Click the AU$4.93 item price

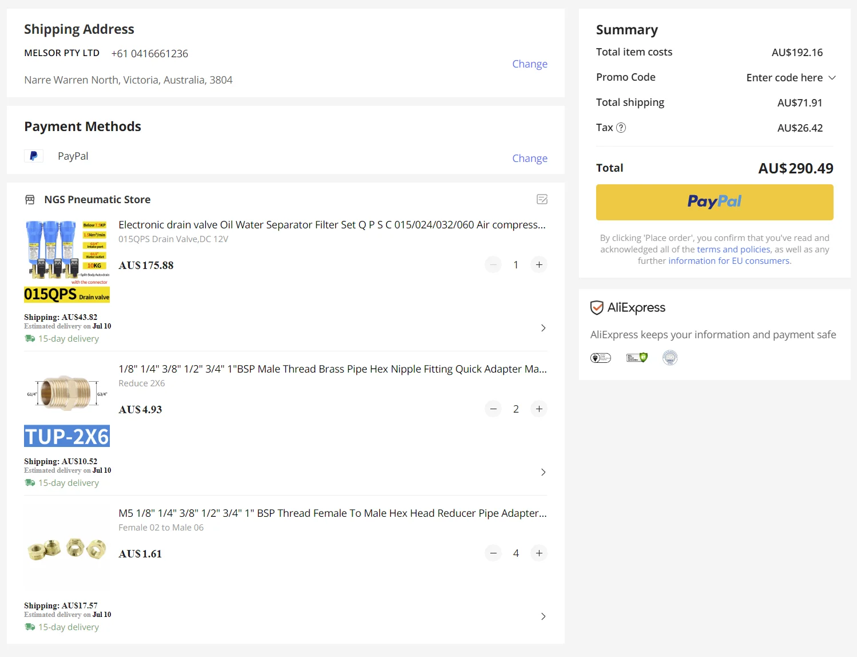[x=140, y=410]
